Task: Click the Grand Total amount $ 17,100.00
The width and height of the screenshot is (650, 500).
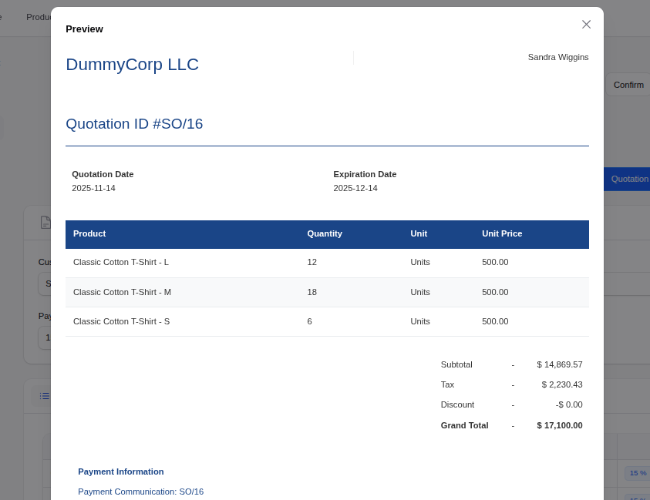Action: 559,425
